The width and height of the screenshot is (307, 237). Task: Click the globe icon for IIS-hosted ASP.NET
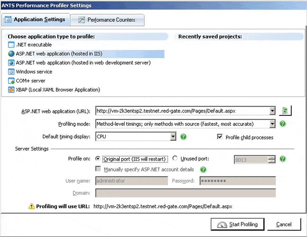11,54
